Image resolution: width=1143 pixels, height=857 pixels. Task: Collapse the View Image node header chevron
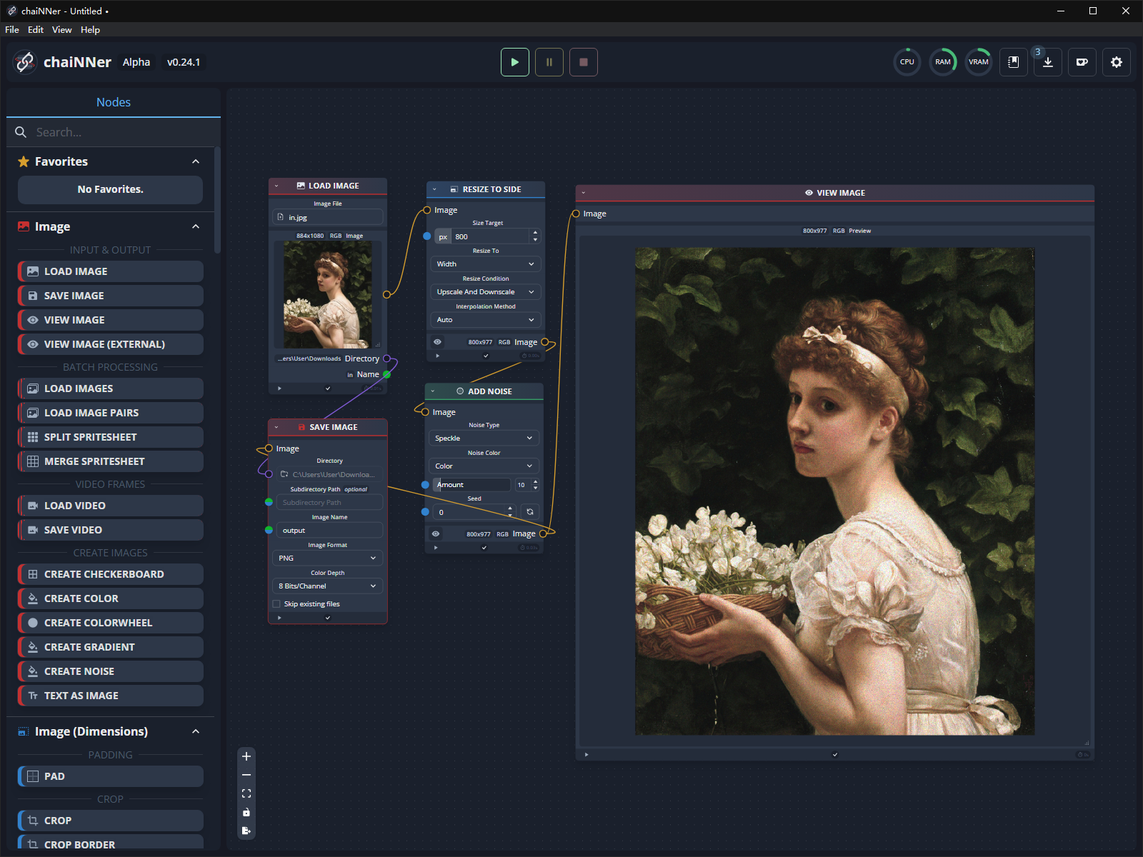click(584, 193)
